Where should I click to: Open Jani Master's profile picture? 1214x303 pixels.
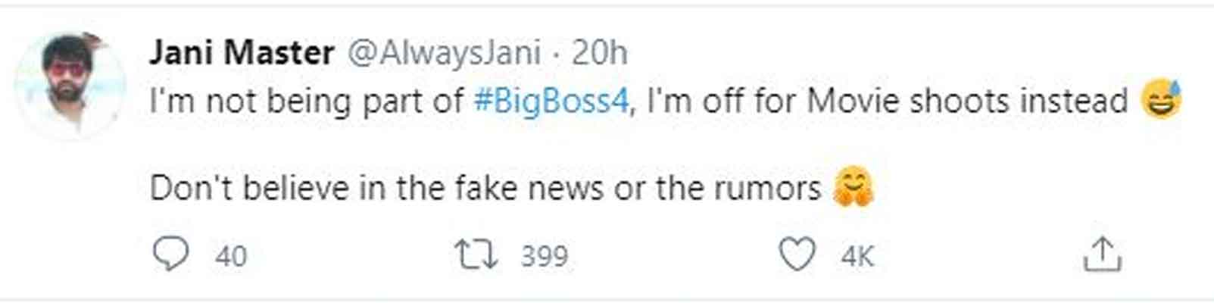point(71,83)
